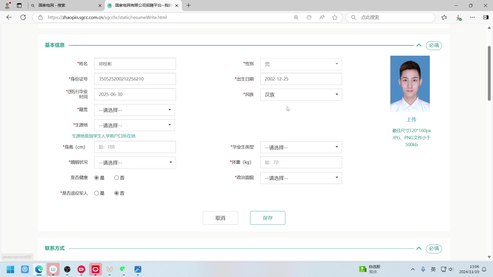This screenshot has width=493, height=277.
Task: Open the browser settings ellipsis menu
Action: point(472,17)
